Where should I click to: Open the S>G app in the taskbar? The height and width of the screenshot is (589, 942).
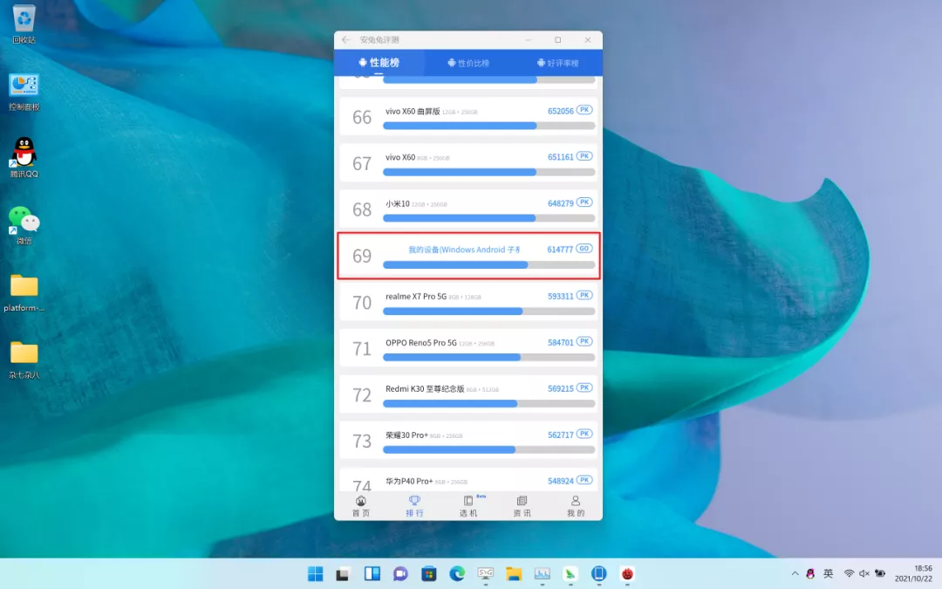click(486, 574)
